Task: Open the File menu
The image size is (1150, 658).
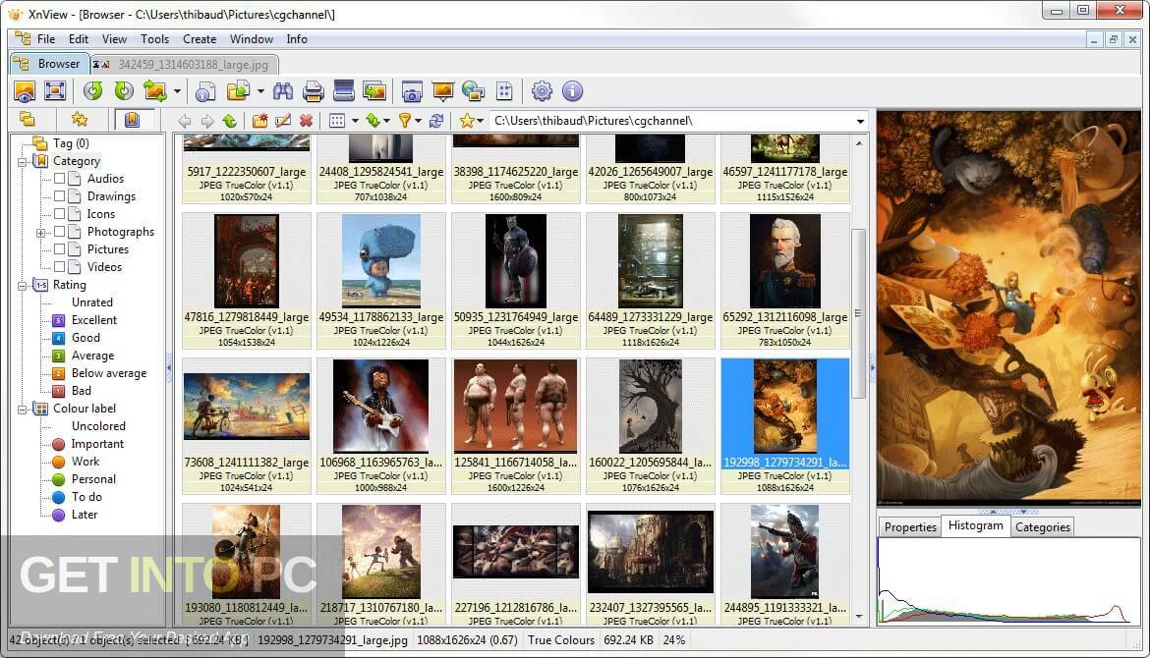Action: pos(46,39)
